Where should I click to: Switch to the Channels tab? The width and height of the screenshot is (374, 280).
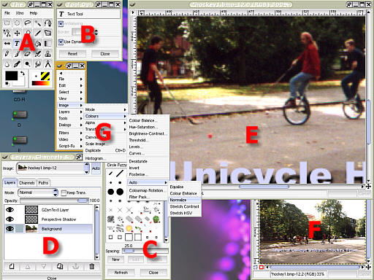pyautogui.click(x=27, y=183)
